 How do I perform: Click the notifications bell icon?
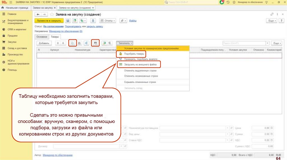click(x=222, y=2)
